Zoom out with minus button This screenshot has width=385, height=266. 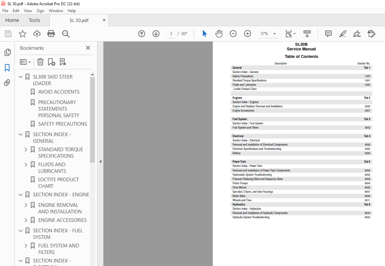coord(233,34)
